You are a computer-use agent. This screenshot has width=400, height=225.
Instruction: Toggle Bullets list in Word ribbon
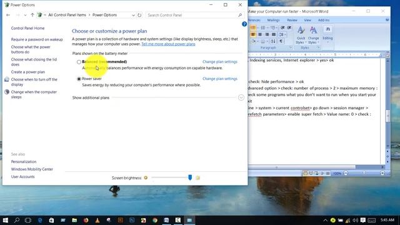click(x=254, y=27)
